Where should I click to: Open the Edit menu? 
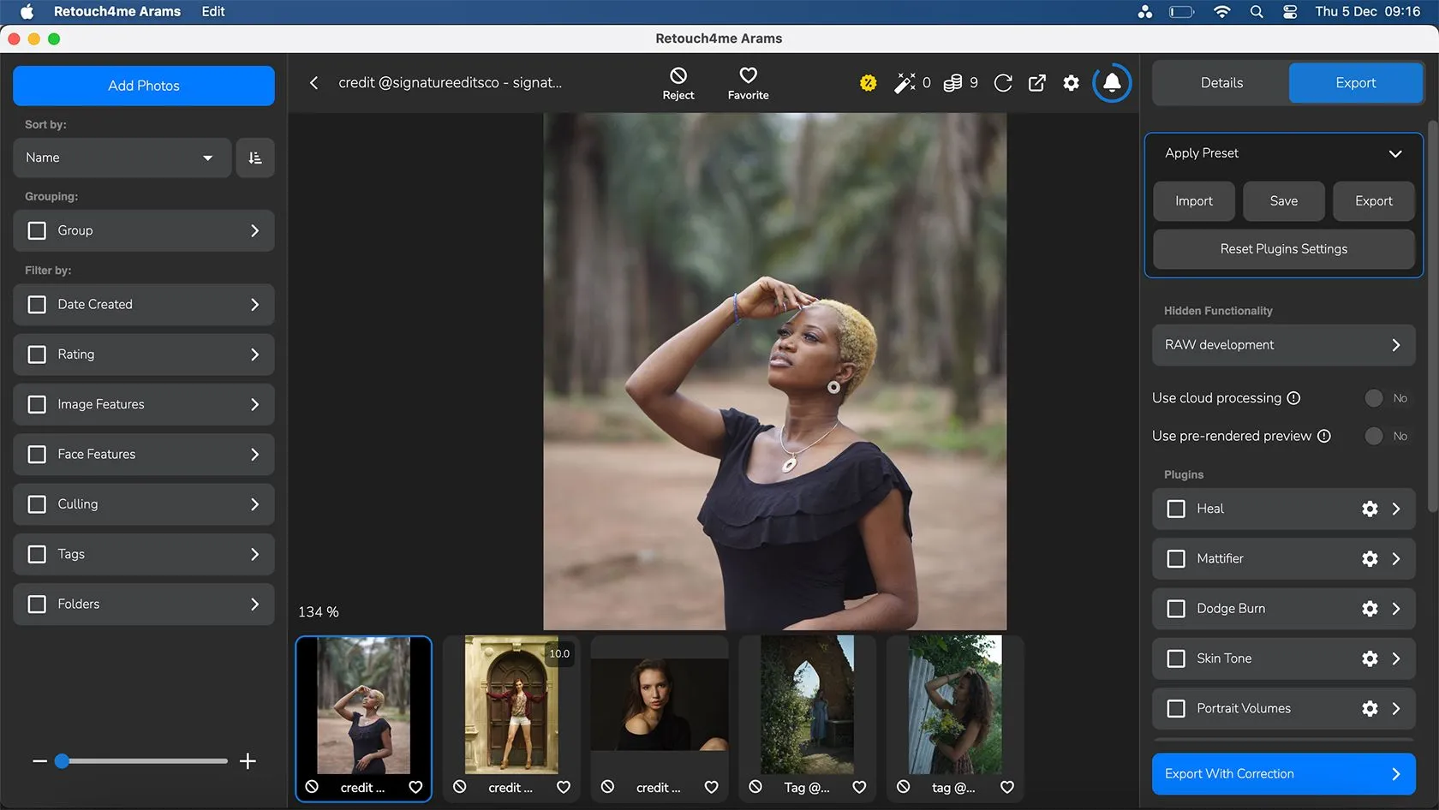(x=213, y=12)
